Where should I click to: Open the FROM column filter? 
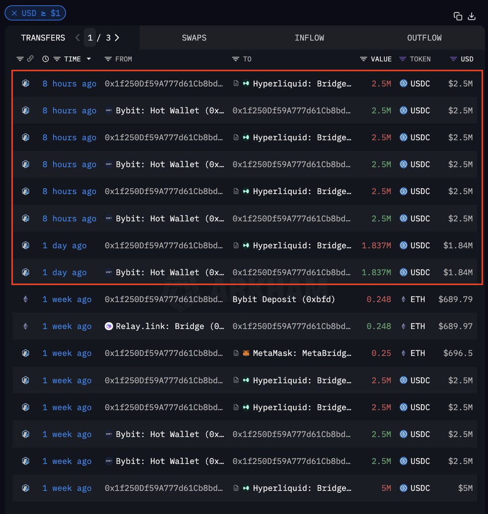point(108,59)
